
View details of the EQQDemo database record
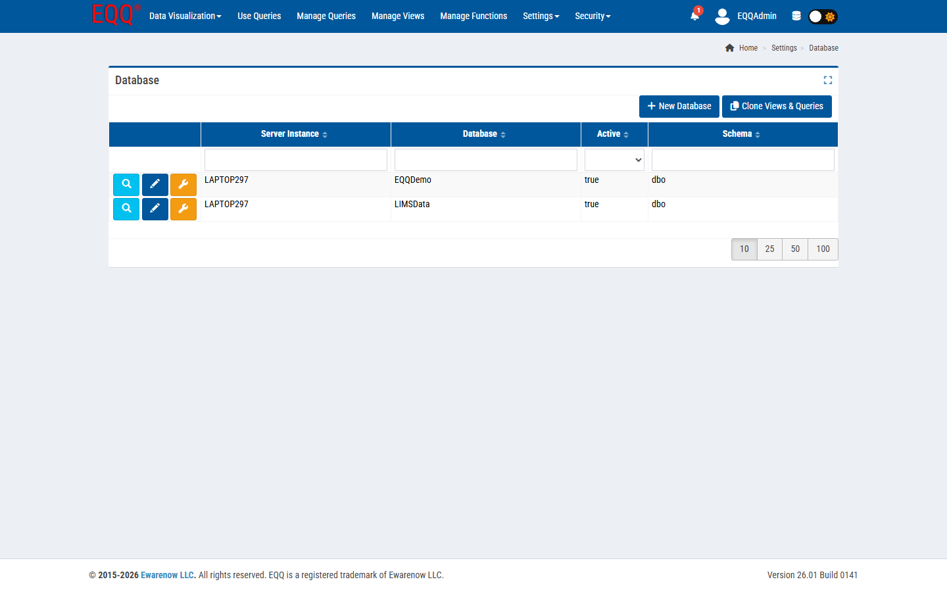coord(126,184)
